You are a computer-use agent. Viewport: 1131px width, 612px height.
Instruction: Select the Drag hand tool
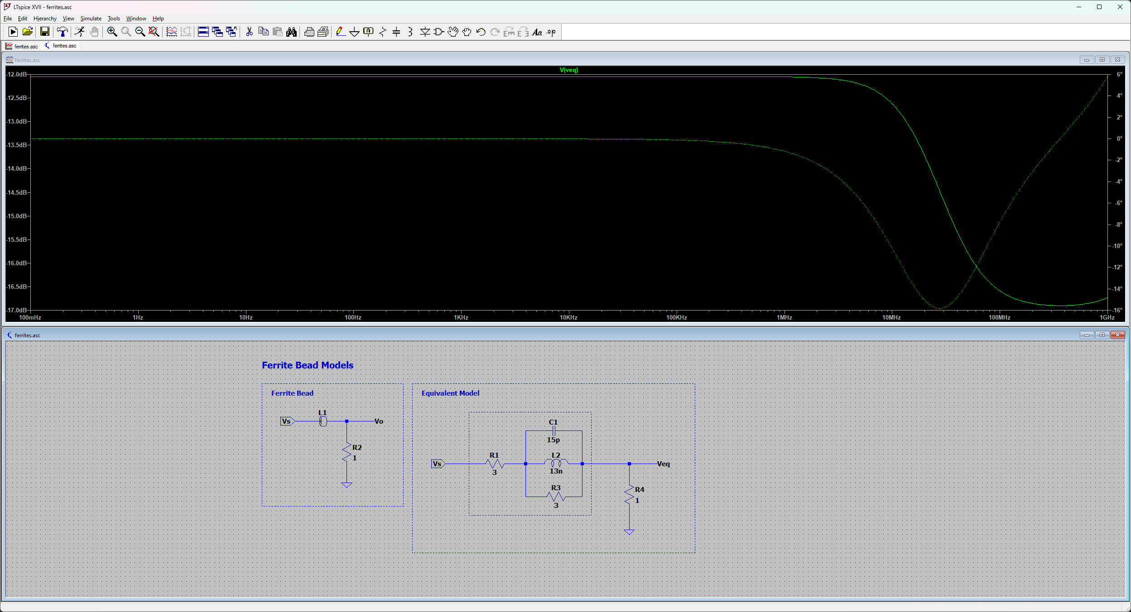click(467, 32)
